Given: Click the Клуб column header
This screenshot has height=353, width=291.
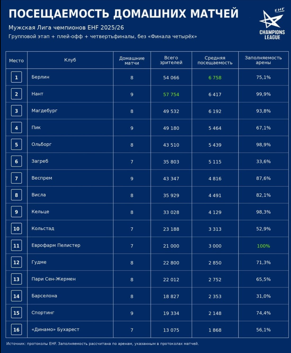Looking at the screenshot, I should 70,60.
